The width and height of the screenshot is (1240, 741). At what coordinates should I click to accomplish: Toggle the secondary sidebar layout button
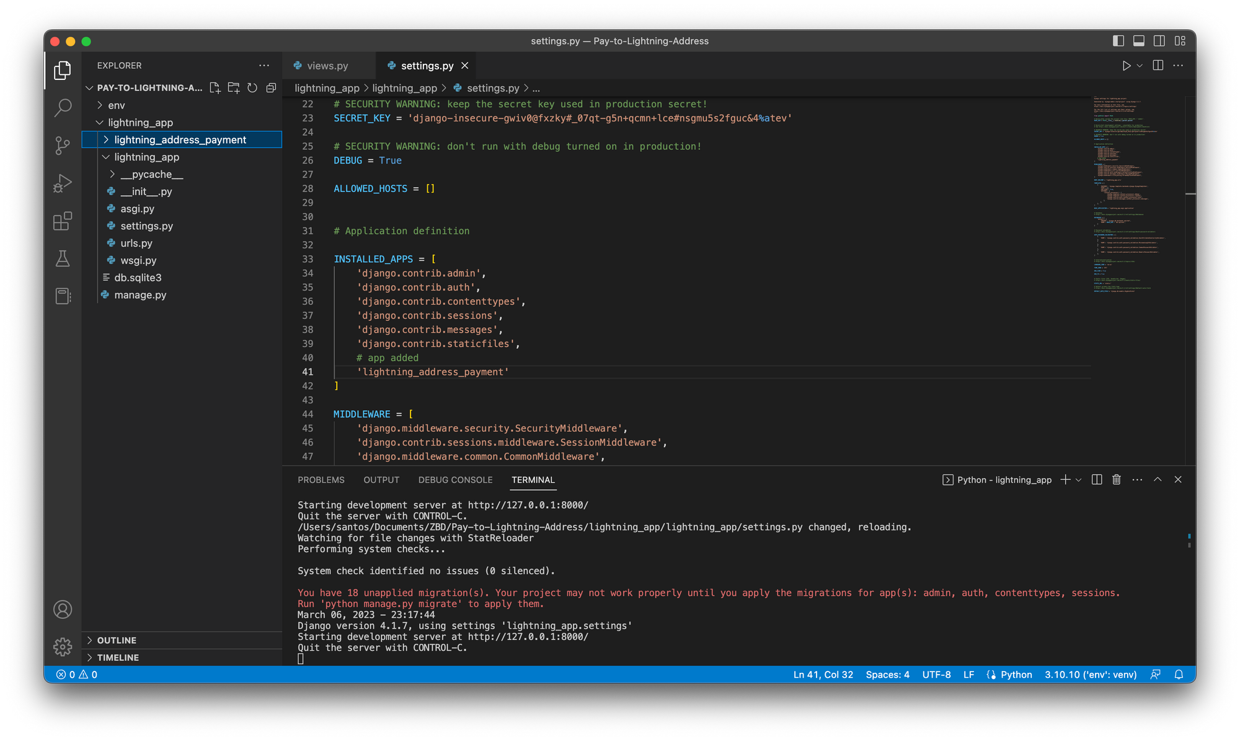click(1159, 41)
